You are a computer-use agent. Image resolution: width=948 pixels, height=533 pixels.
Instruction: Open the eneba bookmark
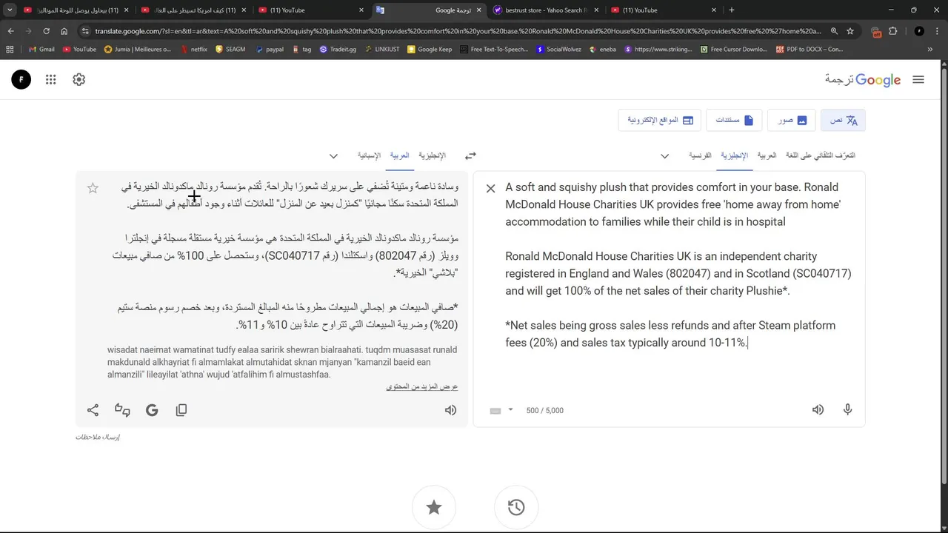(602, 50)
